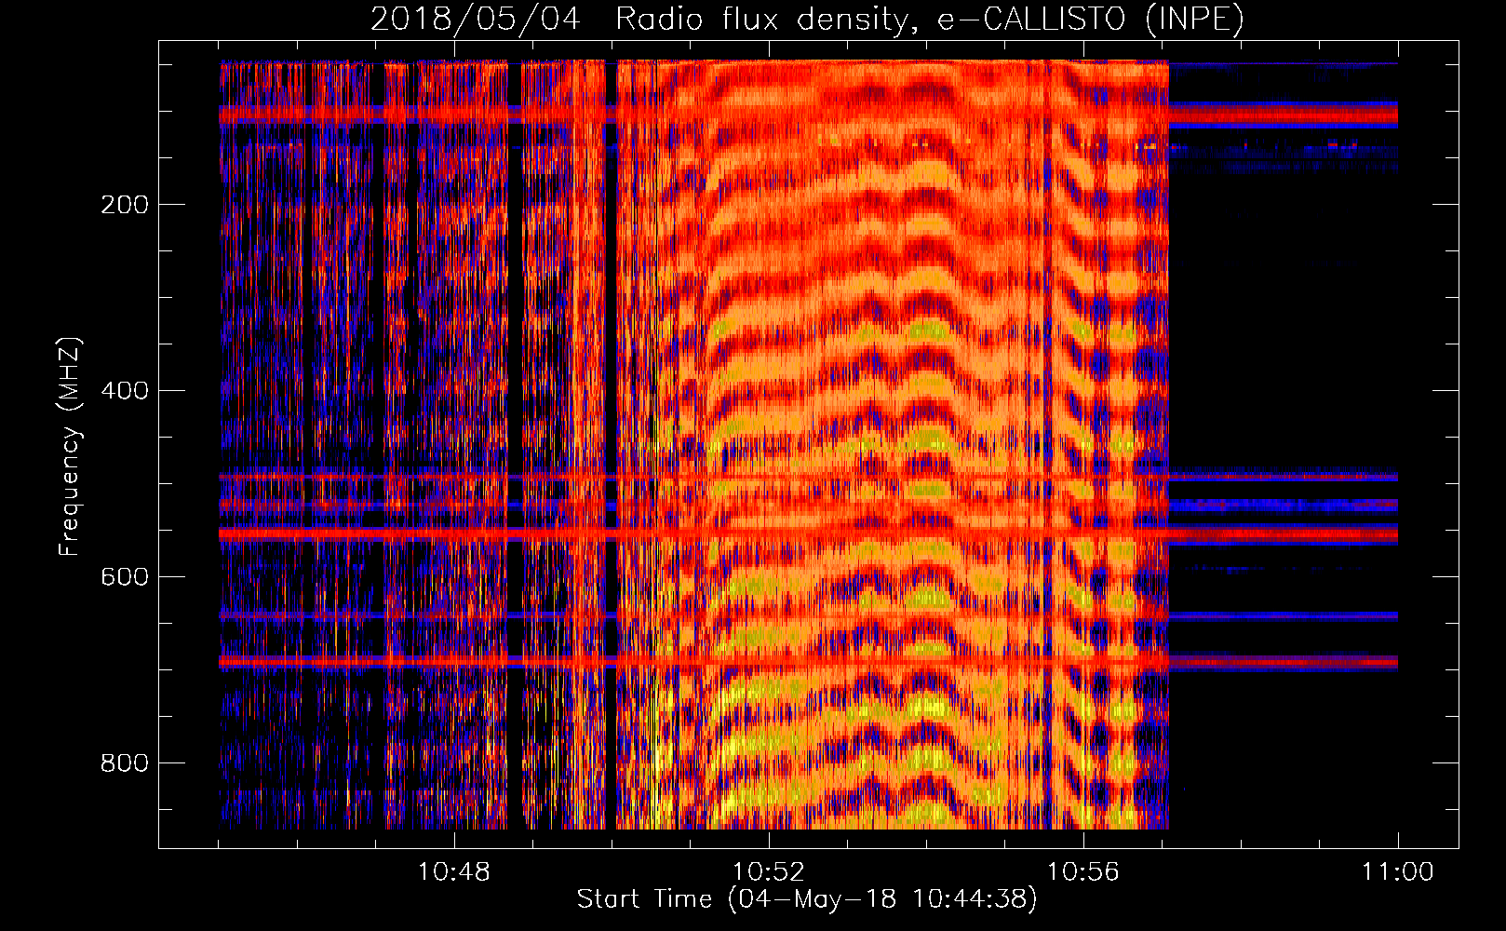The image size is (1506, 931).
Task: Select the 'Frequency (MHZ)' axis label
Action: click(x=69, y=447)
